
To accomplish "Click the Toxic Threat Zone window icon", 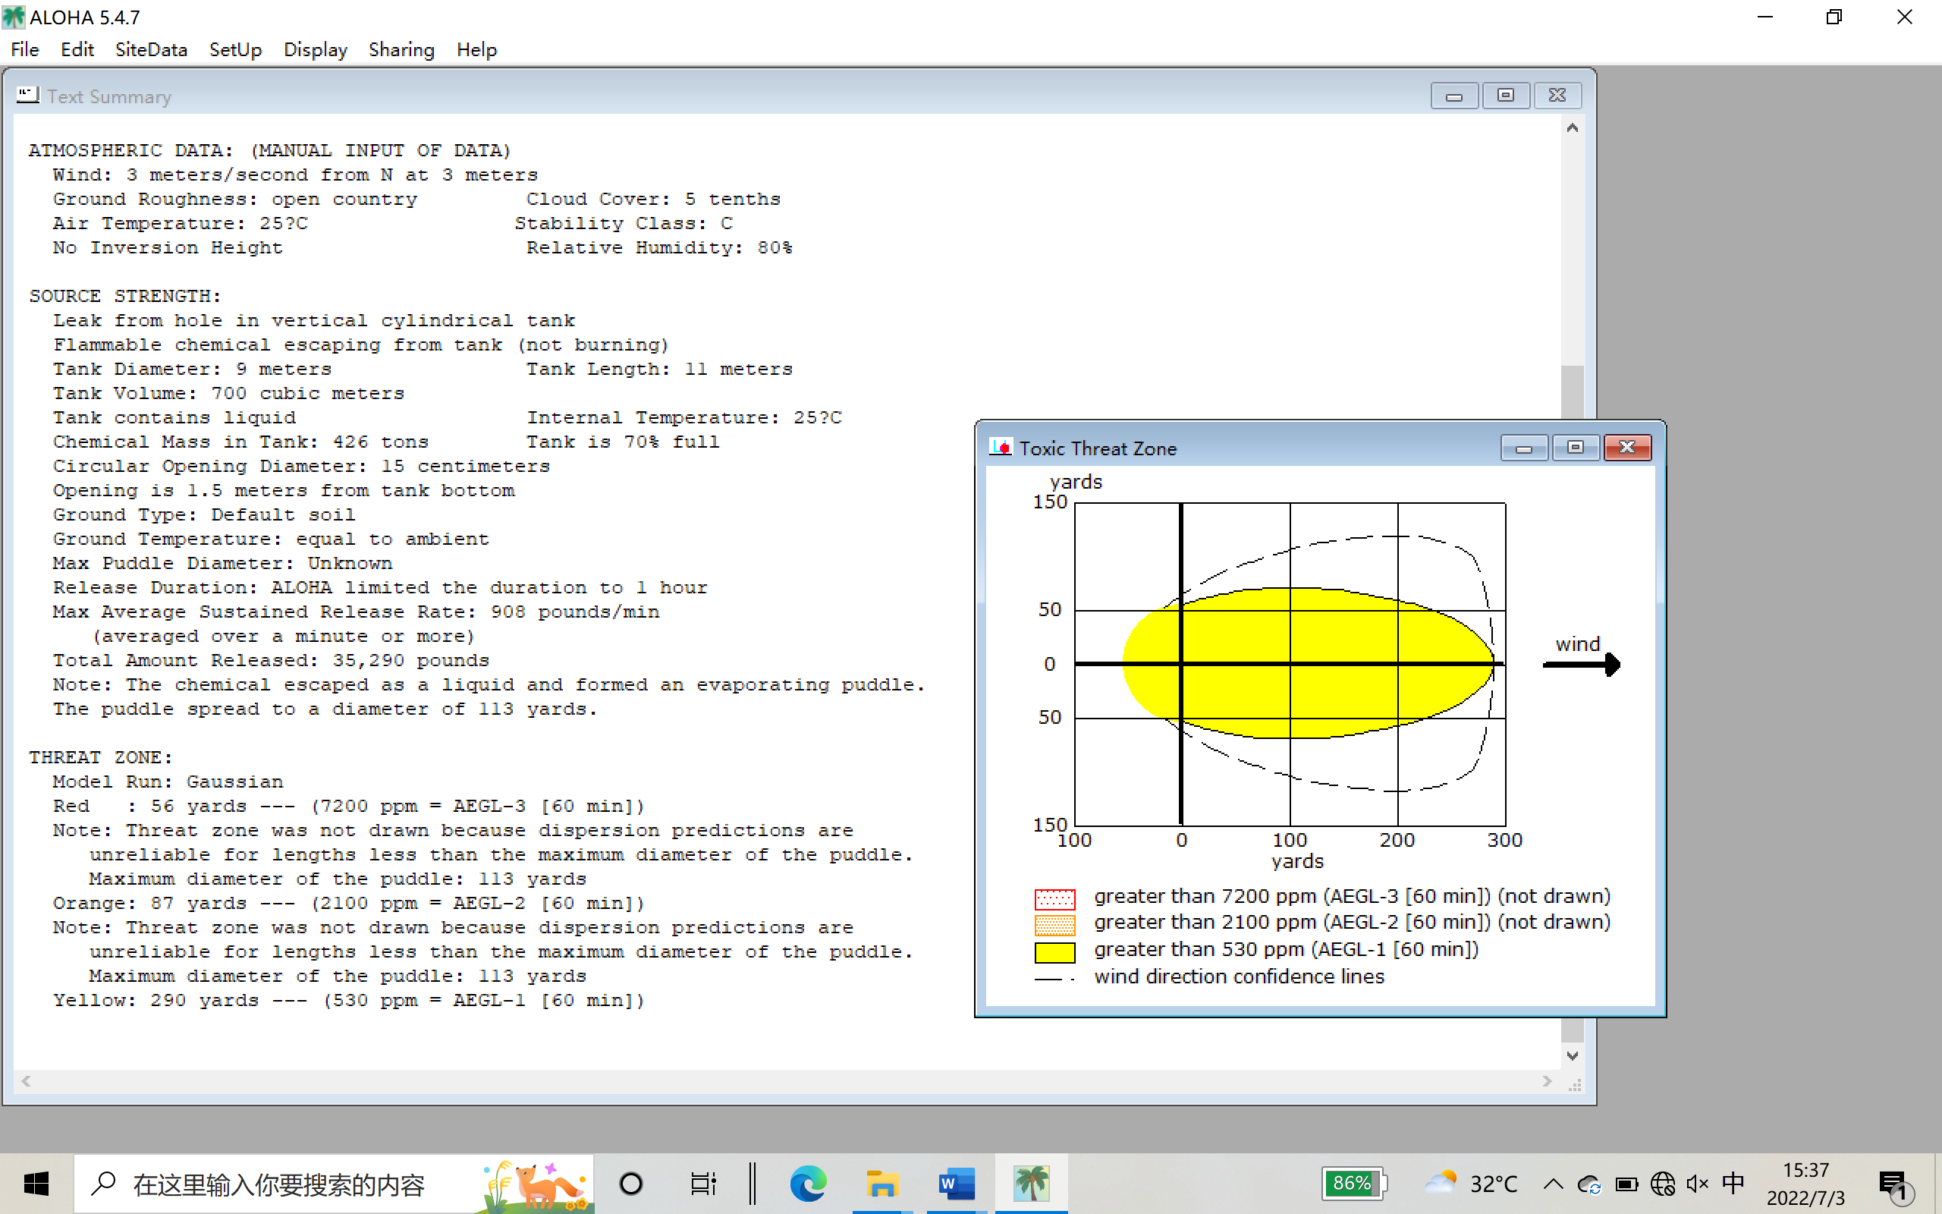I will tap(1000, 448).
